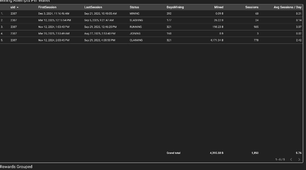Click first session Mar 20, 2025, 7:53:49 AM

click(54, 33)
